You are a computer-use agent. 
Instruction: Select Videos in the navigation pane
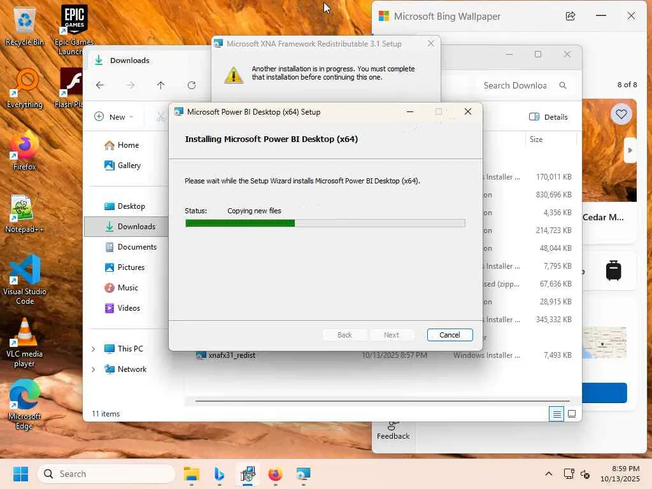[x=122, y=308]
